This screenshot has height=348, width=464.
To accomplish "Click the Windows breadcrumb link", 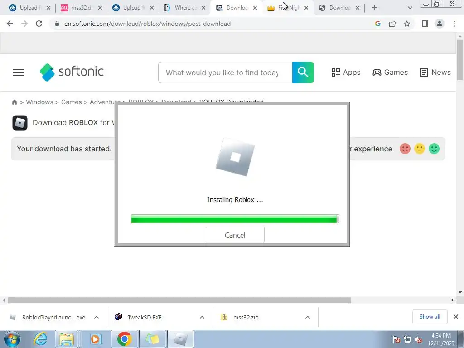I will [x=40, y=102].
